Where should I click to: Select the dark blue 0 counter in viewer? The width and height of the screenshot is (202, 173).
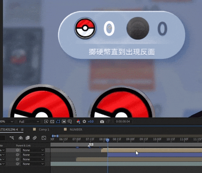162,29
